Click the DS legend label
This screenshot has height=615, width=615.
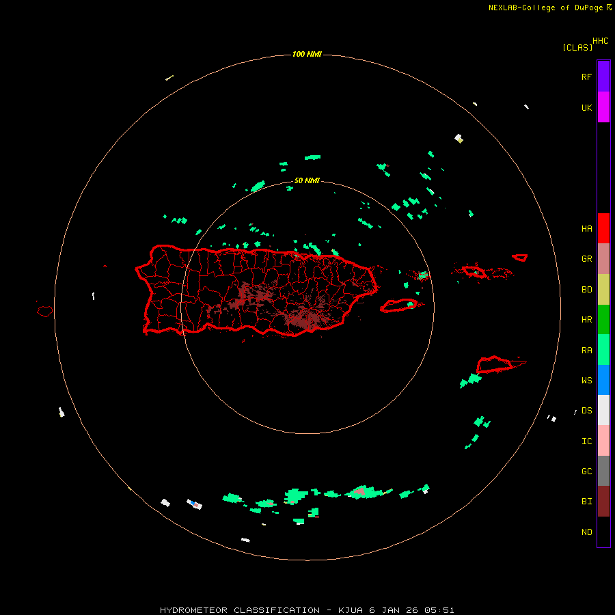586,411
